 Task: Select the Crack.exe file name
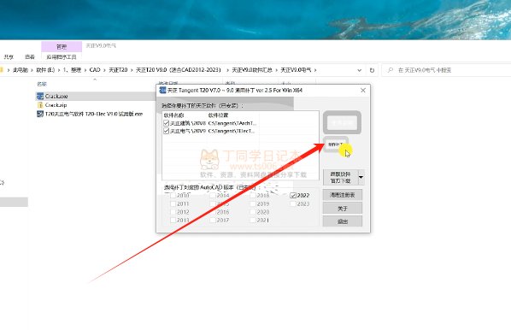(x=56, y=97)
